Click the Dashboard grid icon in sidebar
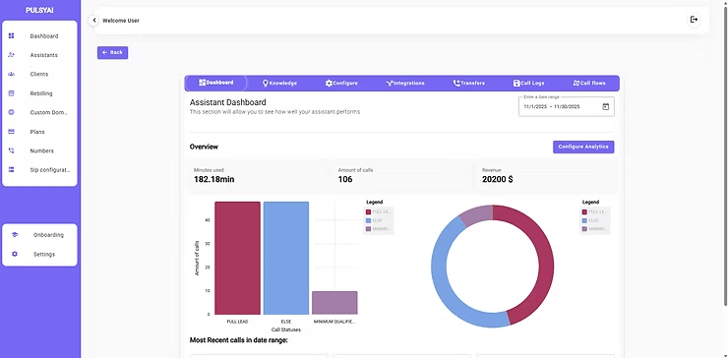This screenshot has width=728, height=358. pos(12,35)
